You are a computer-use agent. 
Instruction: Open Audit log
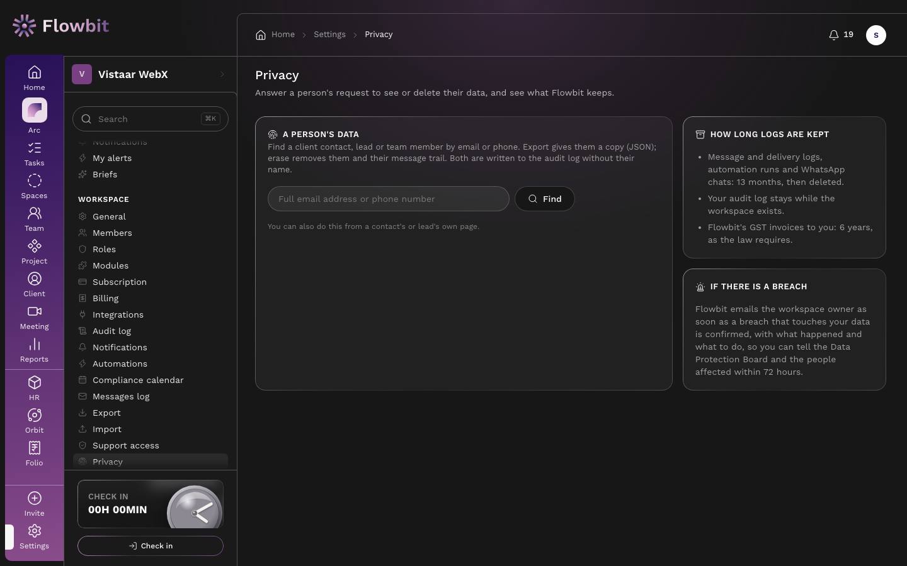(x=151, y=331)
